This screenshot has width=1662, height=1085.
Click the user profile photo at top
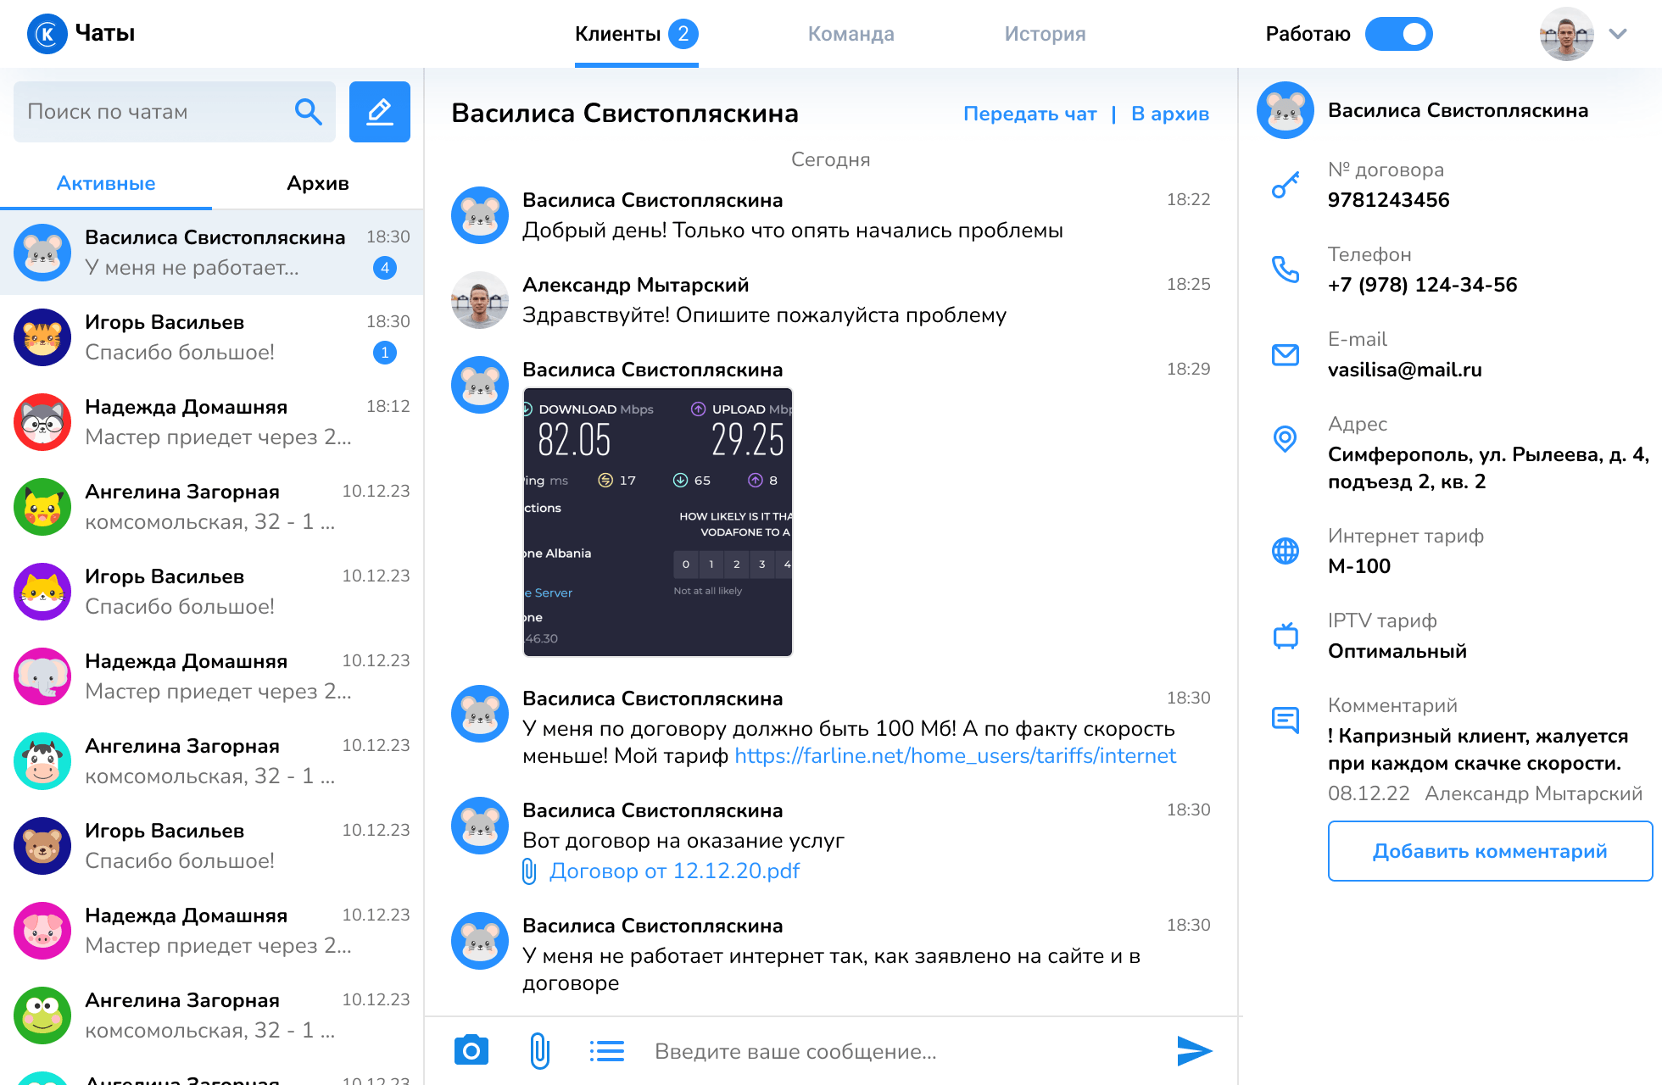coord(1567,34)
